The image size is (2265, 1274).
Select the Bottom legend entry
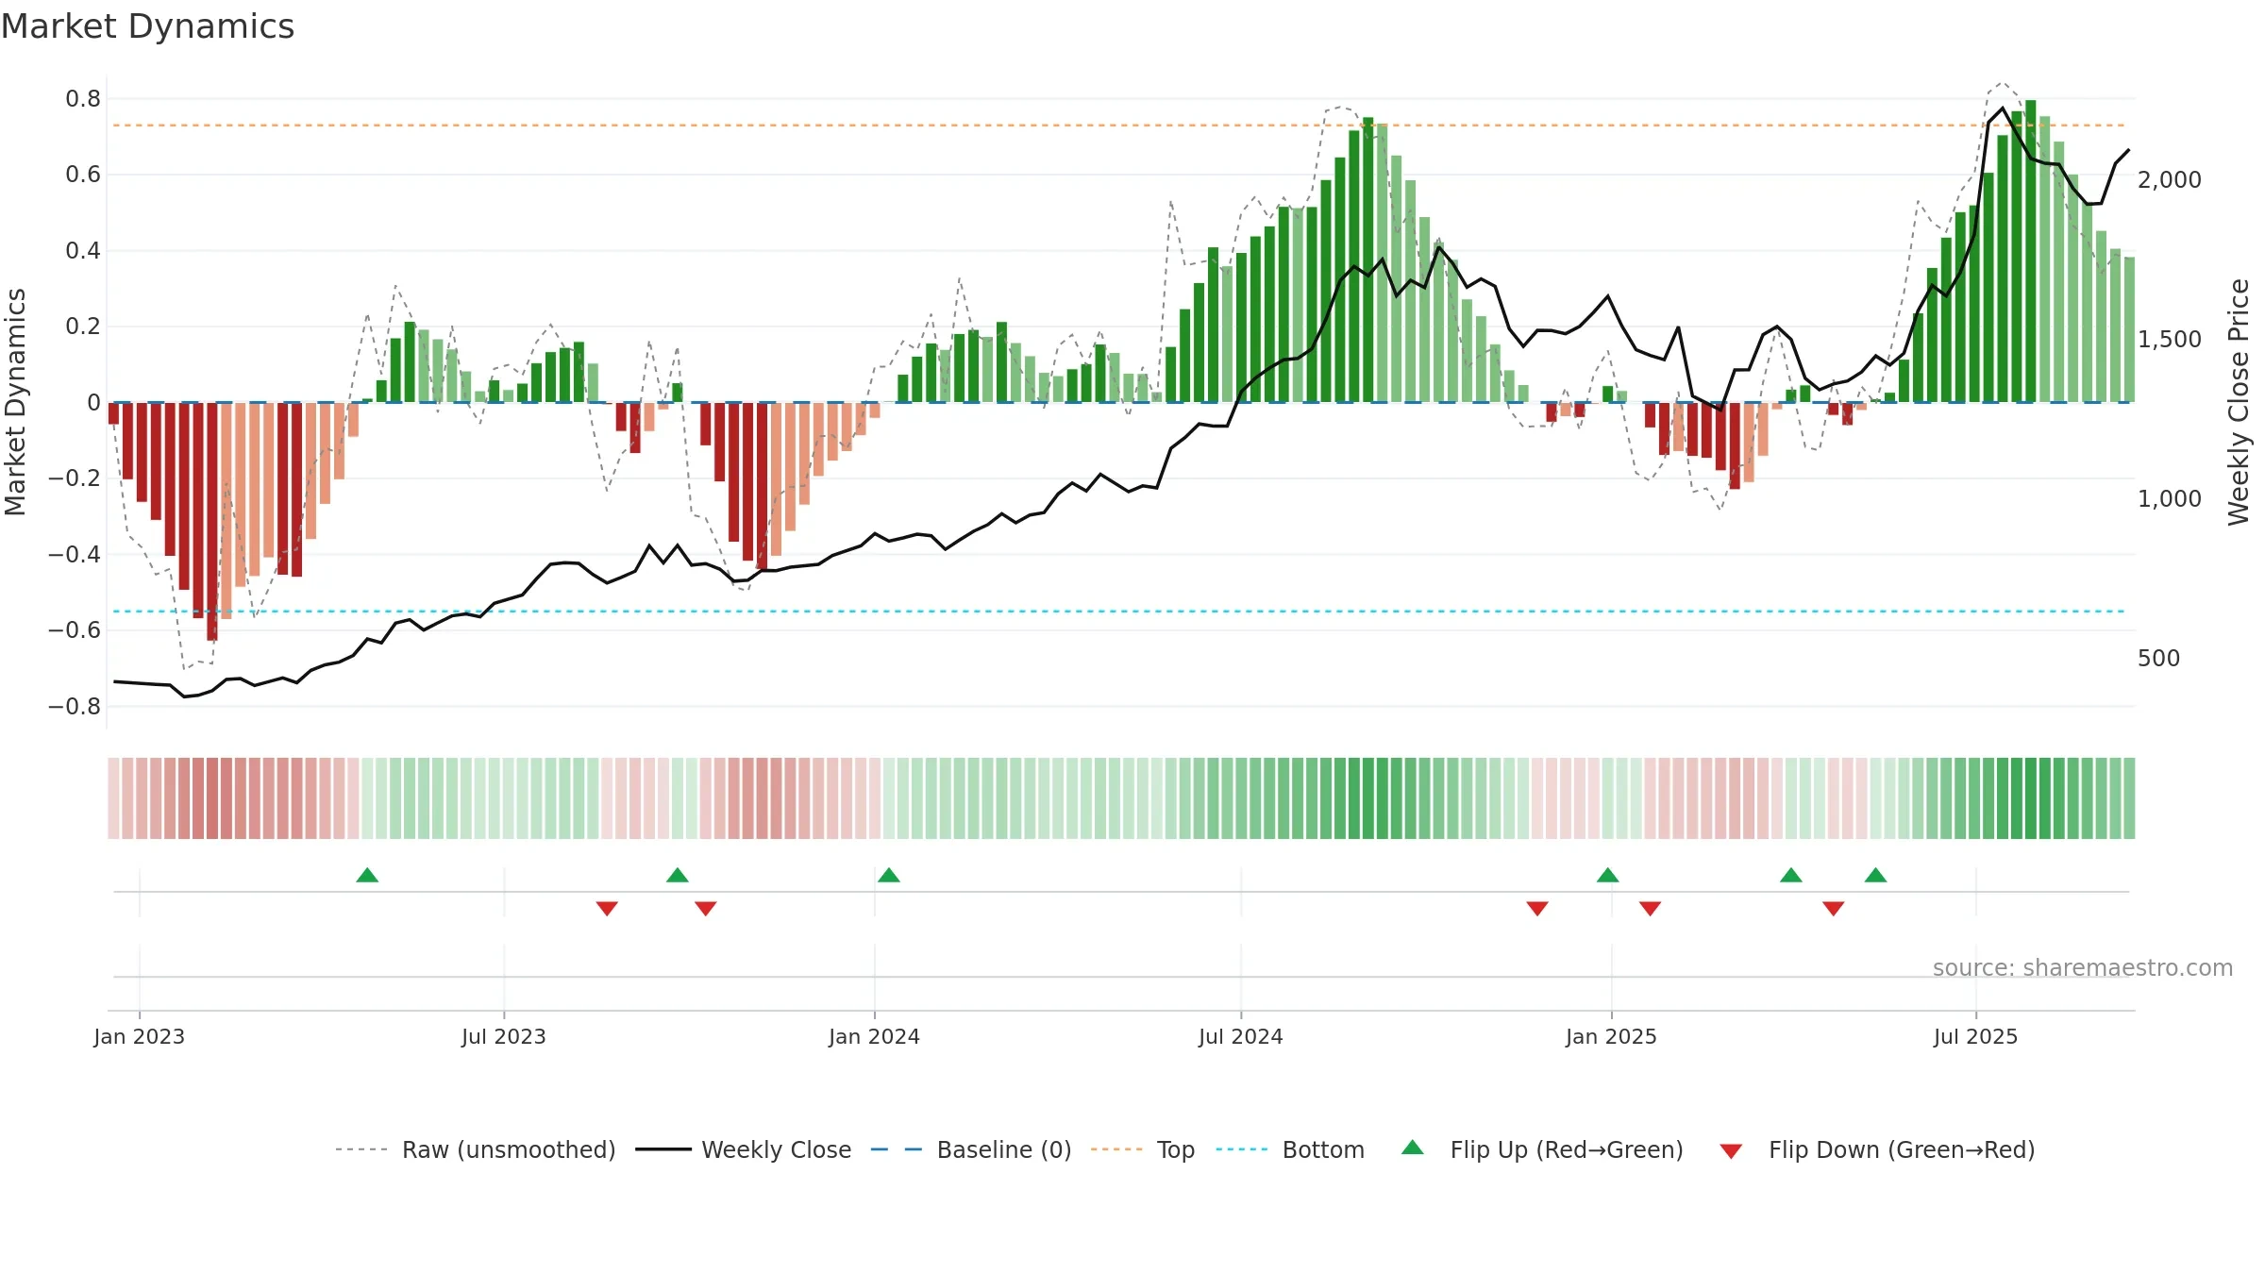click(x=1290, y=1149)
